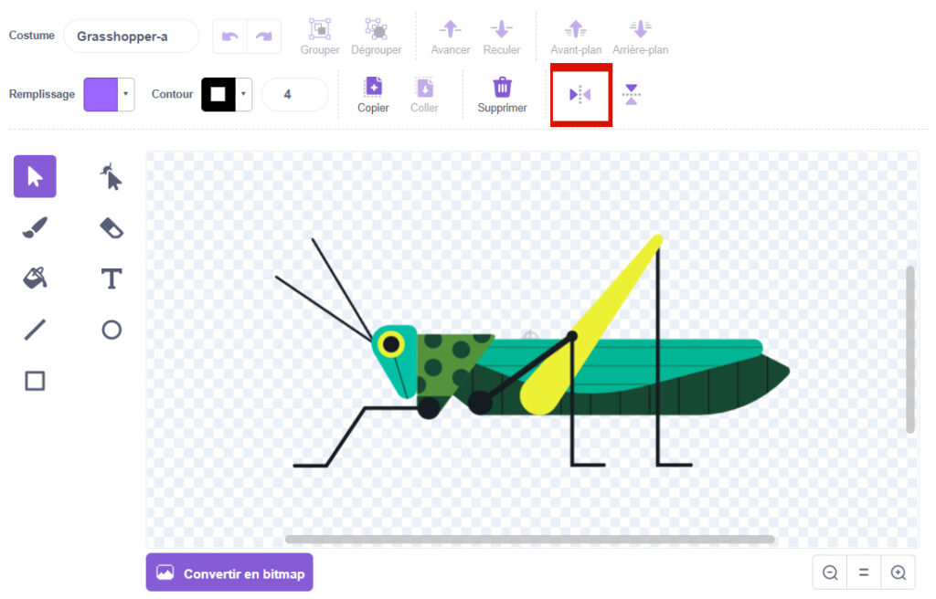Choose the Brush tool

pos(35,227)
